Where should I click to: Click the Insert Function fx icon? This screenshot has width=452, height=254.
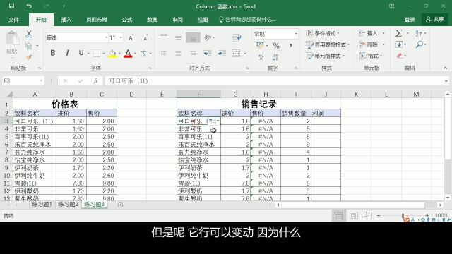[x=95, y=81]
